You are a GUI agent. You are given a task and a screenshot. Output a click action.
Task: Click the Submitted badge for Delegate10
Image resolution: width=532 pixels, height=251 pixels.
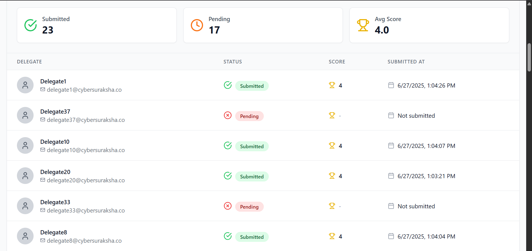click(252, 146)
